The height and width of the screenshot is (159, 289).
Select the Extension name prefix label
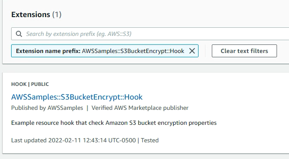[x=48, y=51]
